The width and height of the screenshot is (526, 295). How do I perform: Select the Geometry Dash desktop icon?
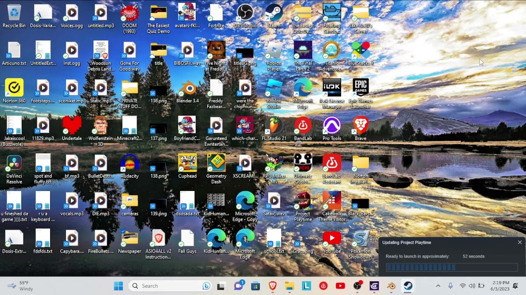(216, 170)
